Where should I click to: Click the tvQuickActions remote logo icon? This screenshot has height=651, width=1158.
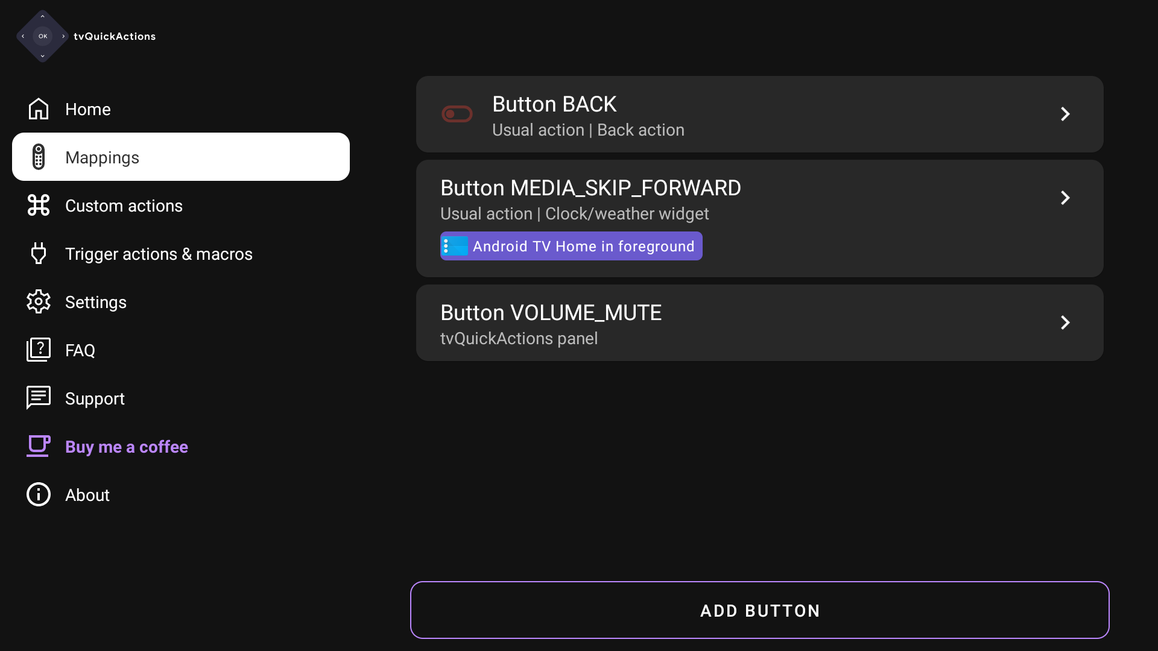tap(42, 36)
